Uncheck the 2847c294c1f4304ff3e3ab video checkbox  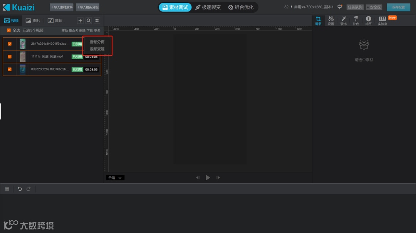10,44
